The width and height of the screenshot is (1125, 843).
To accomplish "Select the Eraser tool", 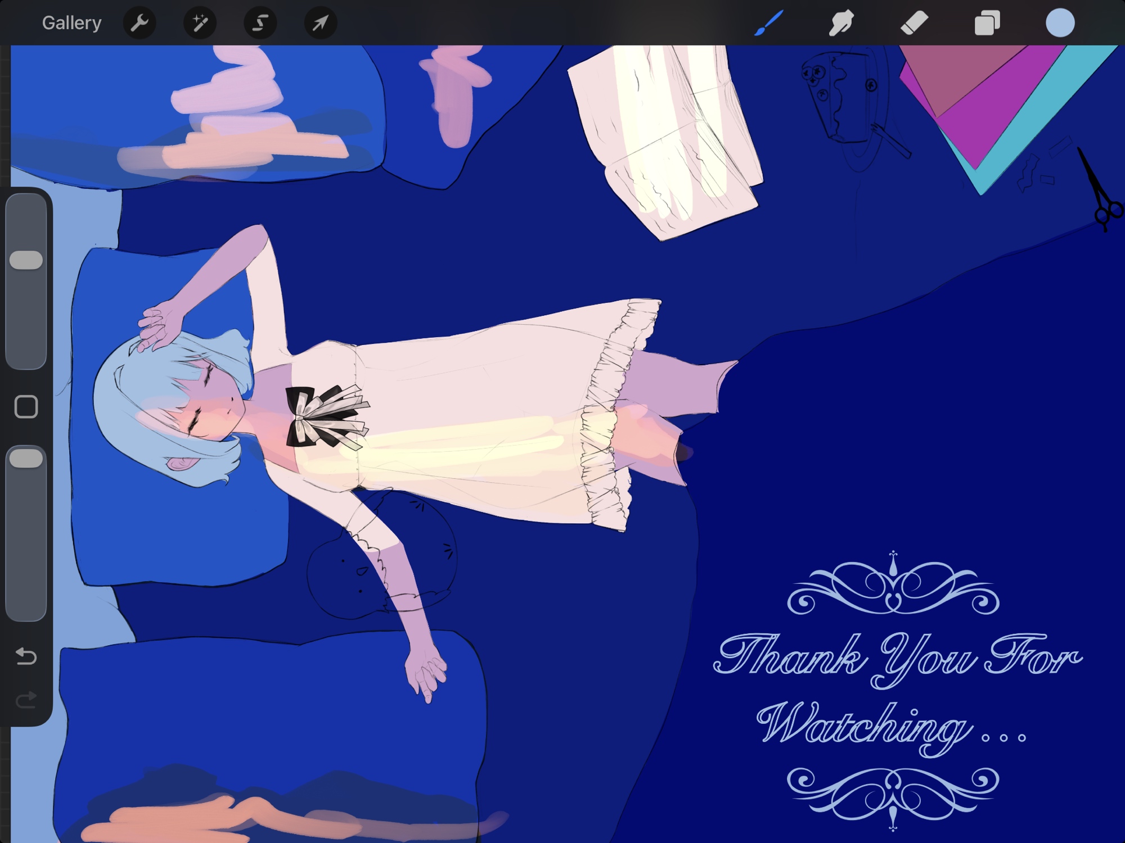I will coord(914,23).
